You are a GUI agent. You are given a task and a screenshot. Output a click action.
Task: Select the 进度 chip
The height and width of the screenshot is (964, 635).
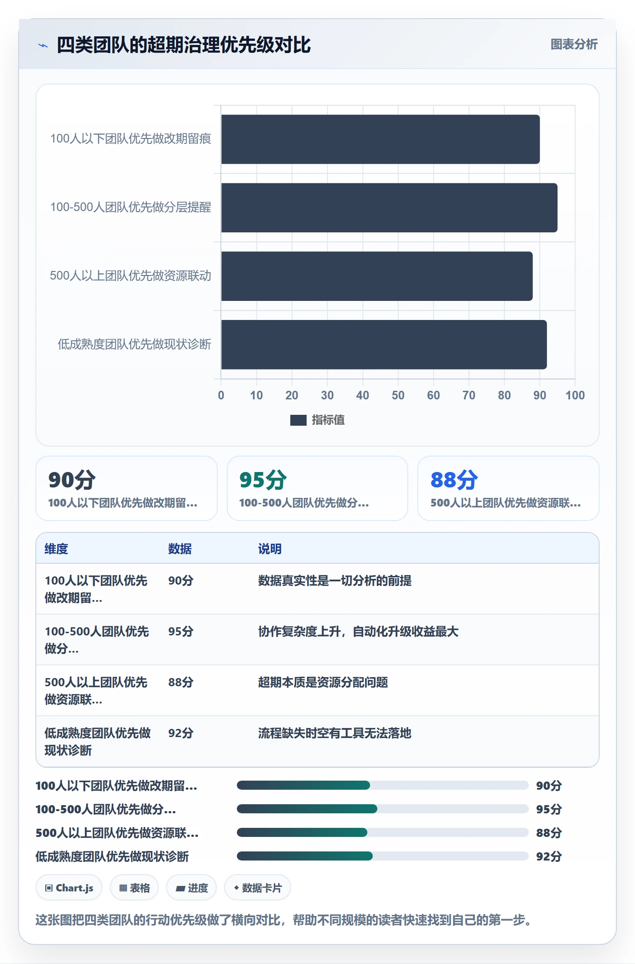[x=191, y=887]
